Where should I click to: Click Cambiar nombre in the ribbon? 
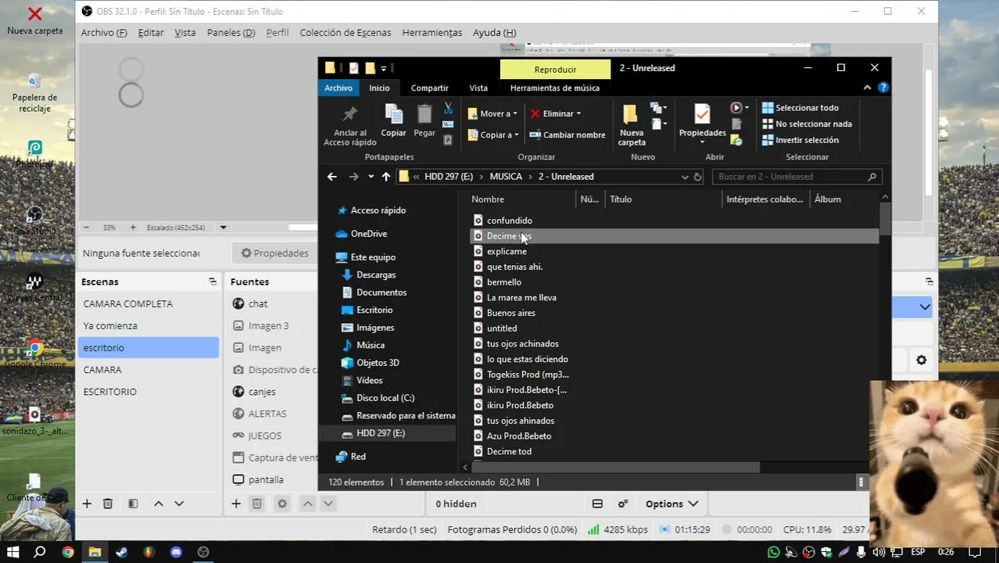[x=568, y=134]
